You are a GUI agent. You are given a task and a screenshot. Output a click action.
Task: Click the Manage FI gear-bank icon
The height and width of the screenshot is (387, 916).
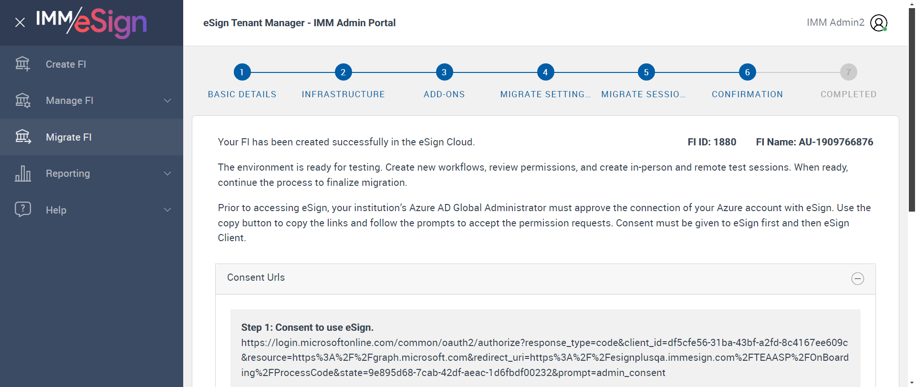pyautogui.click(x=22, y=101)
